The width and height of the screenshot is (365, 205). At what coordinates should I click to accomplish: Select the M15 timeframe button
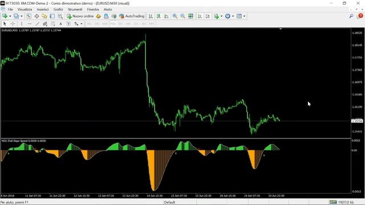[x=105, y=24]
